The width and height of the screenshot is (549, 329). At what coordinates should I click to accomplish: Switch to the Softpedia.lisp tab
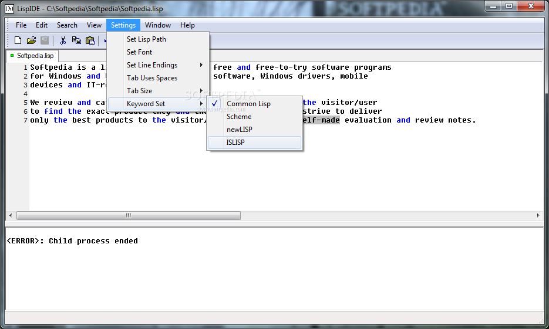coord(32,56)
